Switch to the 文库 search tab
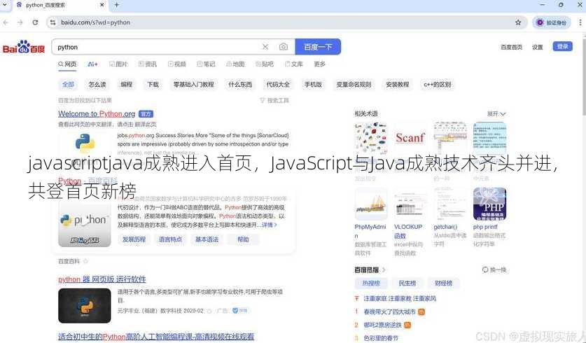The height and width of the screenshot is (343, 586). (294, 64)
